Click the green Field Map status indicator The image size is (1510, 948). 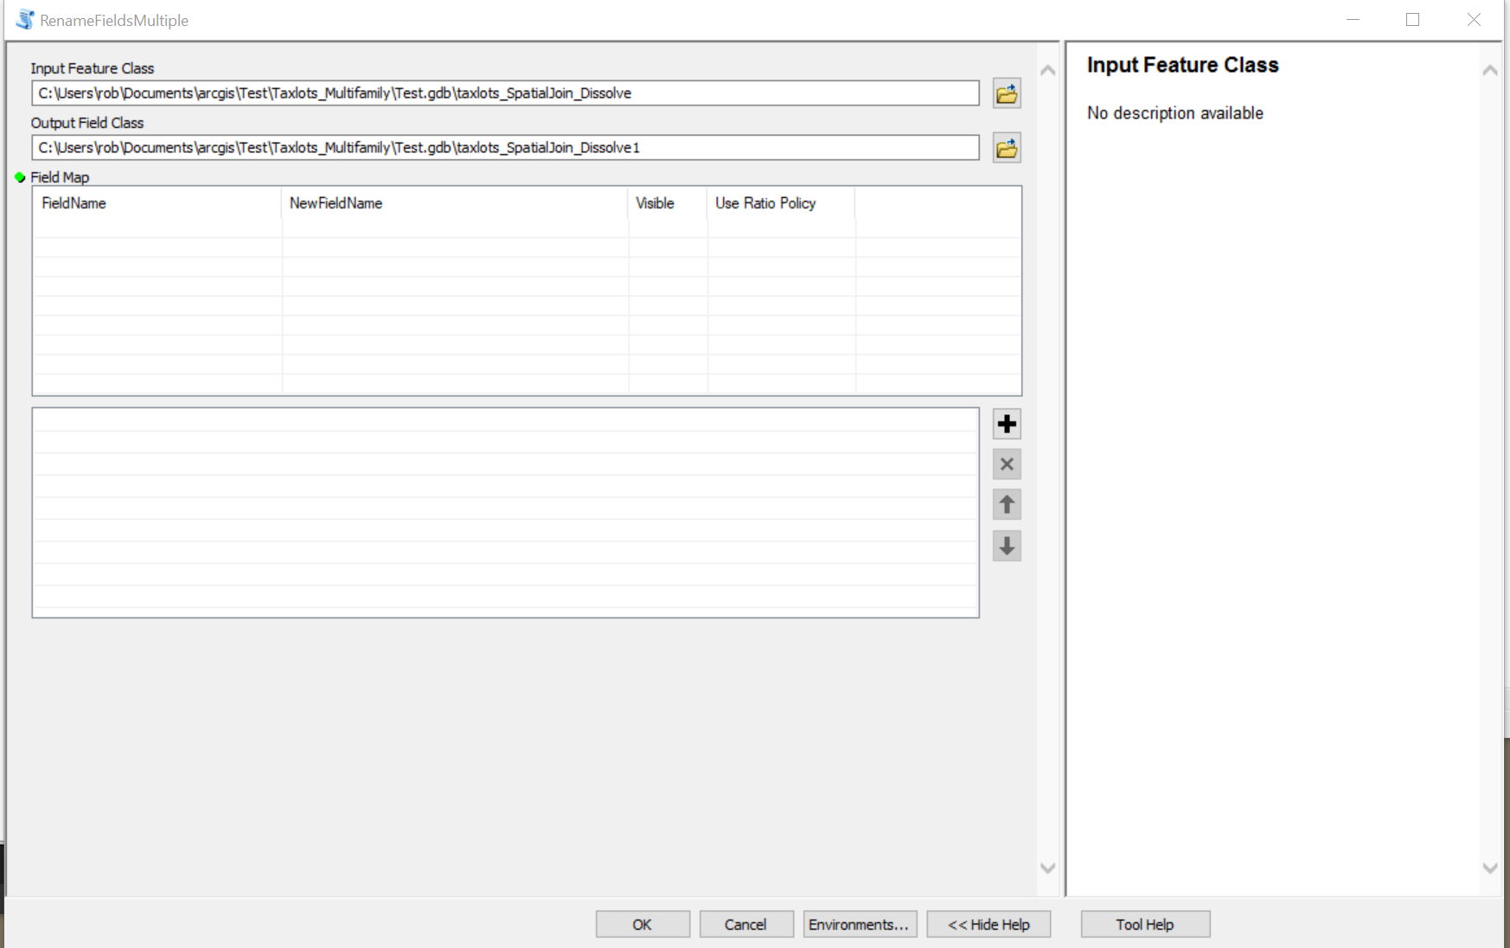click(x=20, y=177)
